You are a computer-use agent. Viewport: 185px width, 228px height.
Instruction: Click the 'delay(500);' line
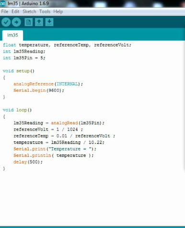tap(28, 162)
